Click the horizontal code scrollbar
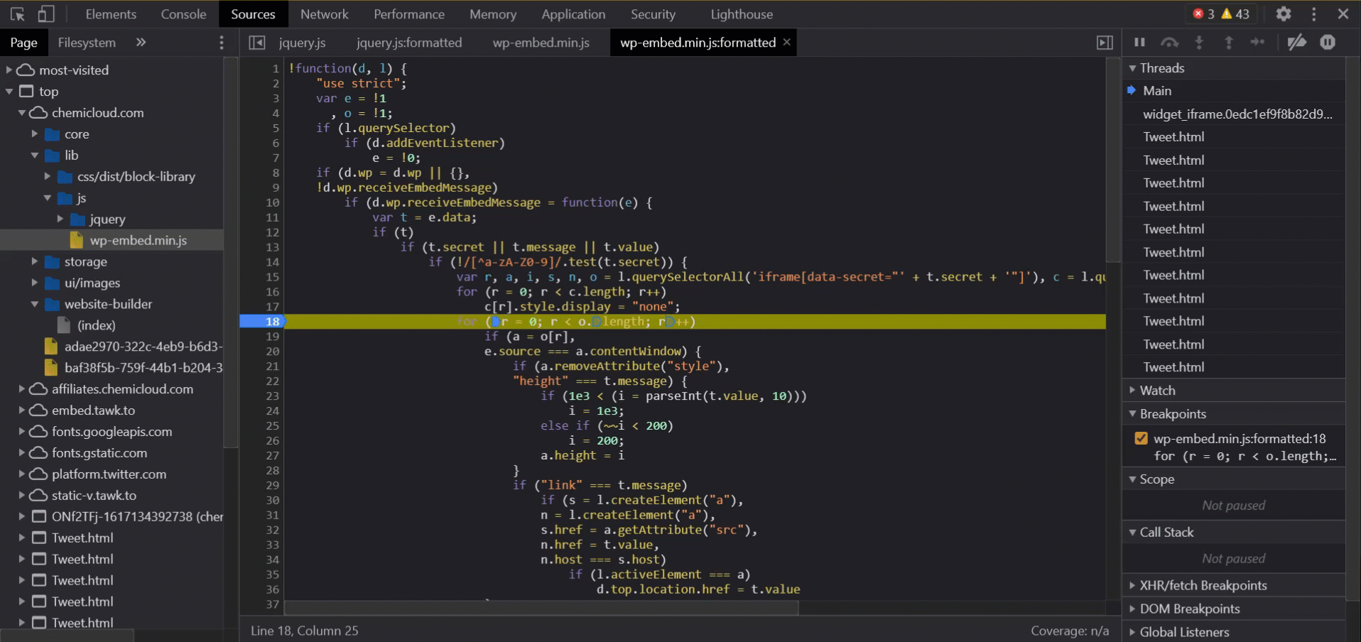The height and width of the screenshot is (642, 1361). 541,608
